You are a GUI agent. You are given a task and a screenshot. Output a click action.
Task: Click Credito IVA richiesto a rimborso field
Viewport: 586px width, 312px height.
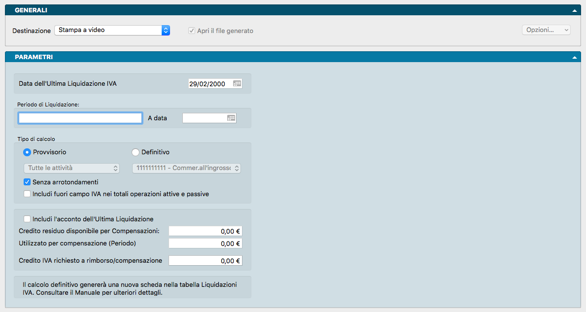206,261
